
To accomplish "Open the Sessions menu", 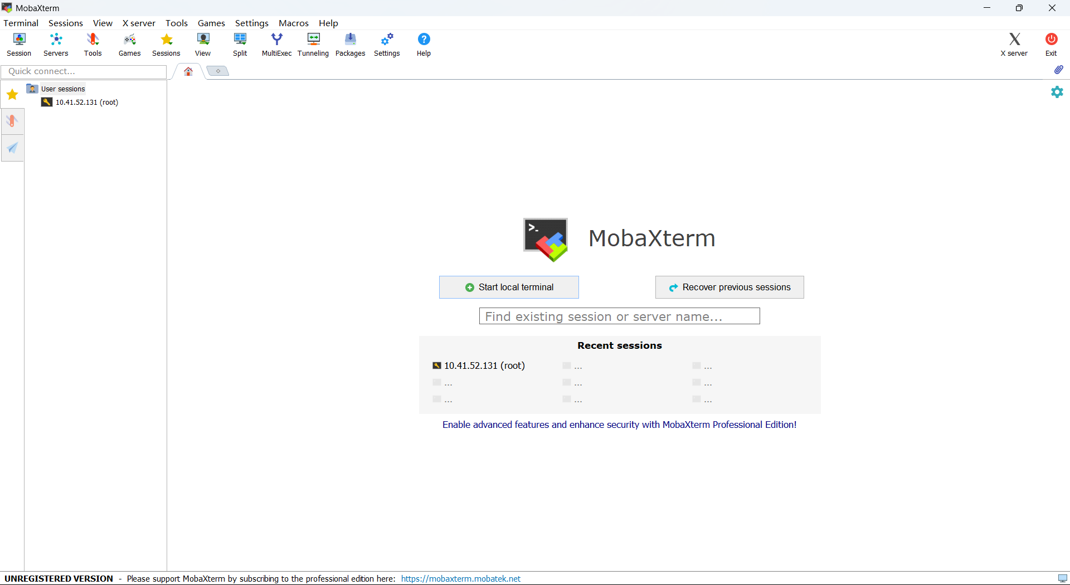I will (x=66, y=23).
